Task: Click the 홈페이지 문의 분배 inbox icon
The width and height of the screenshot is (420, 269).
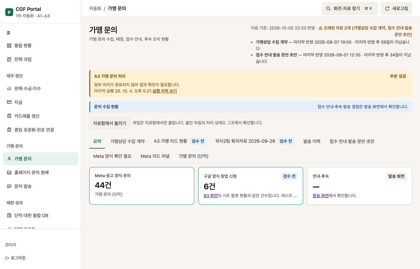Action: pos(9,172)
